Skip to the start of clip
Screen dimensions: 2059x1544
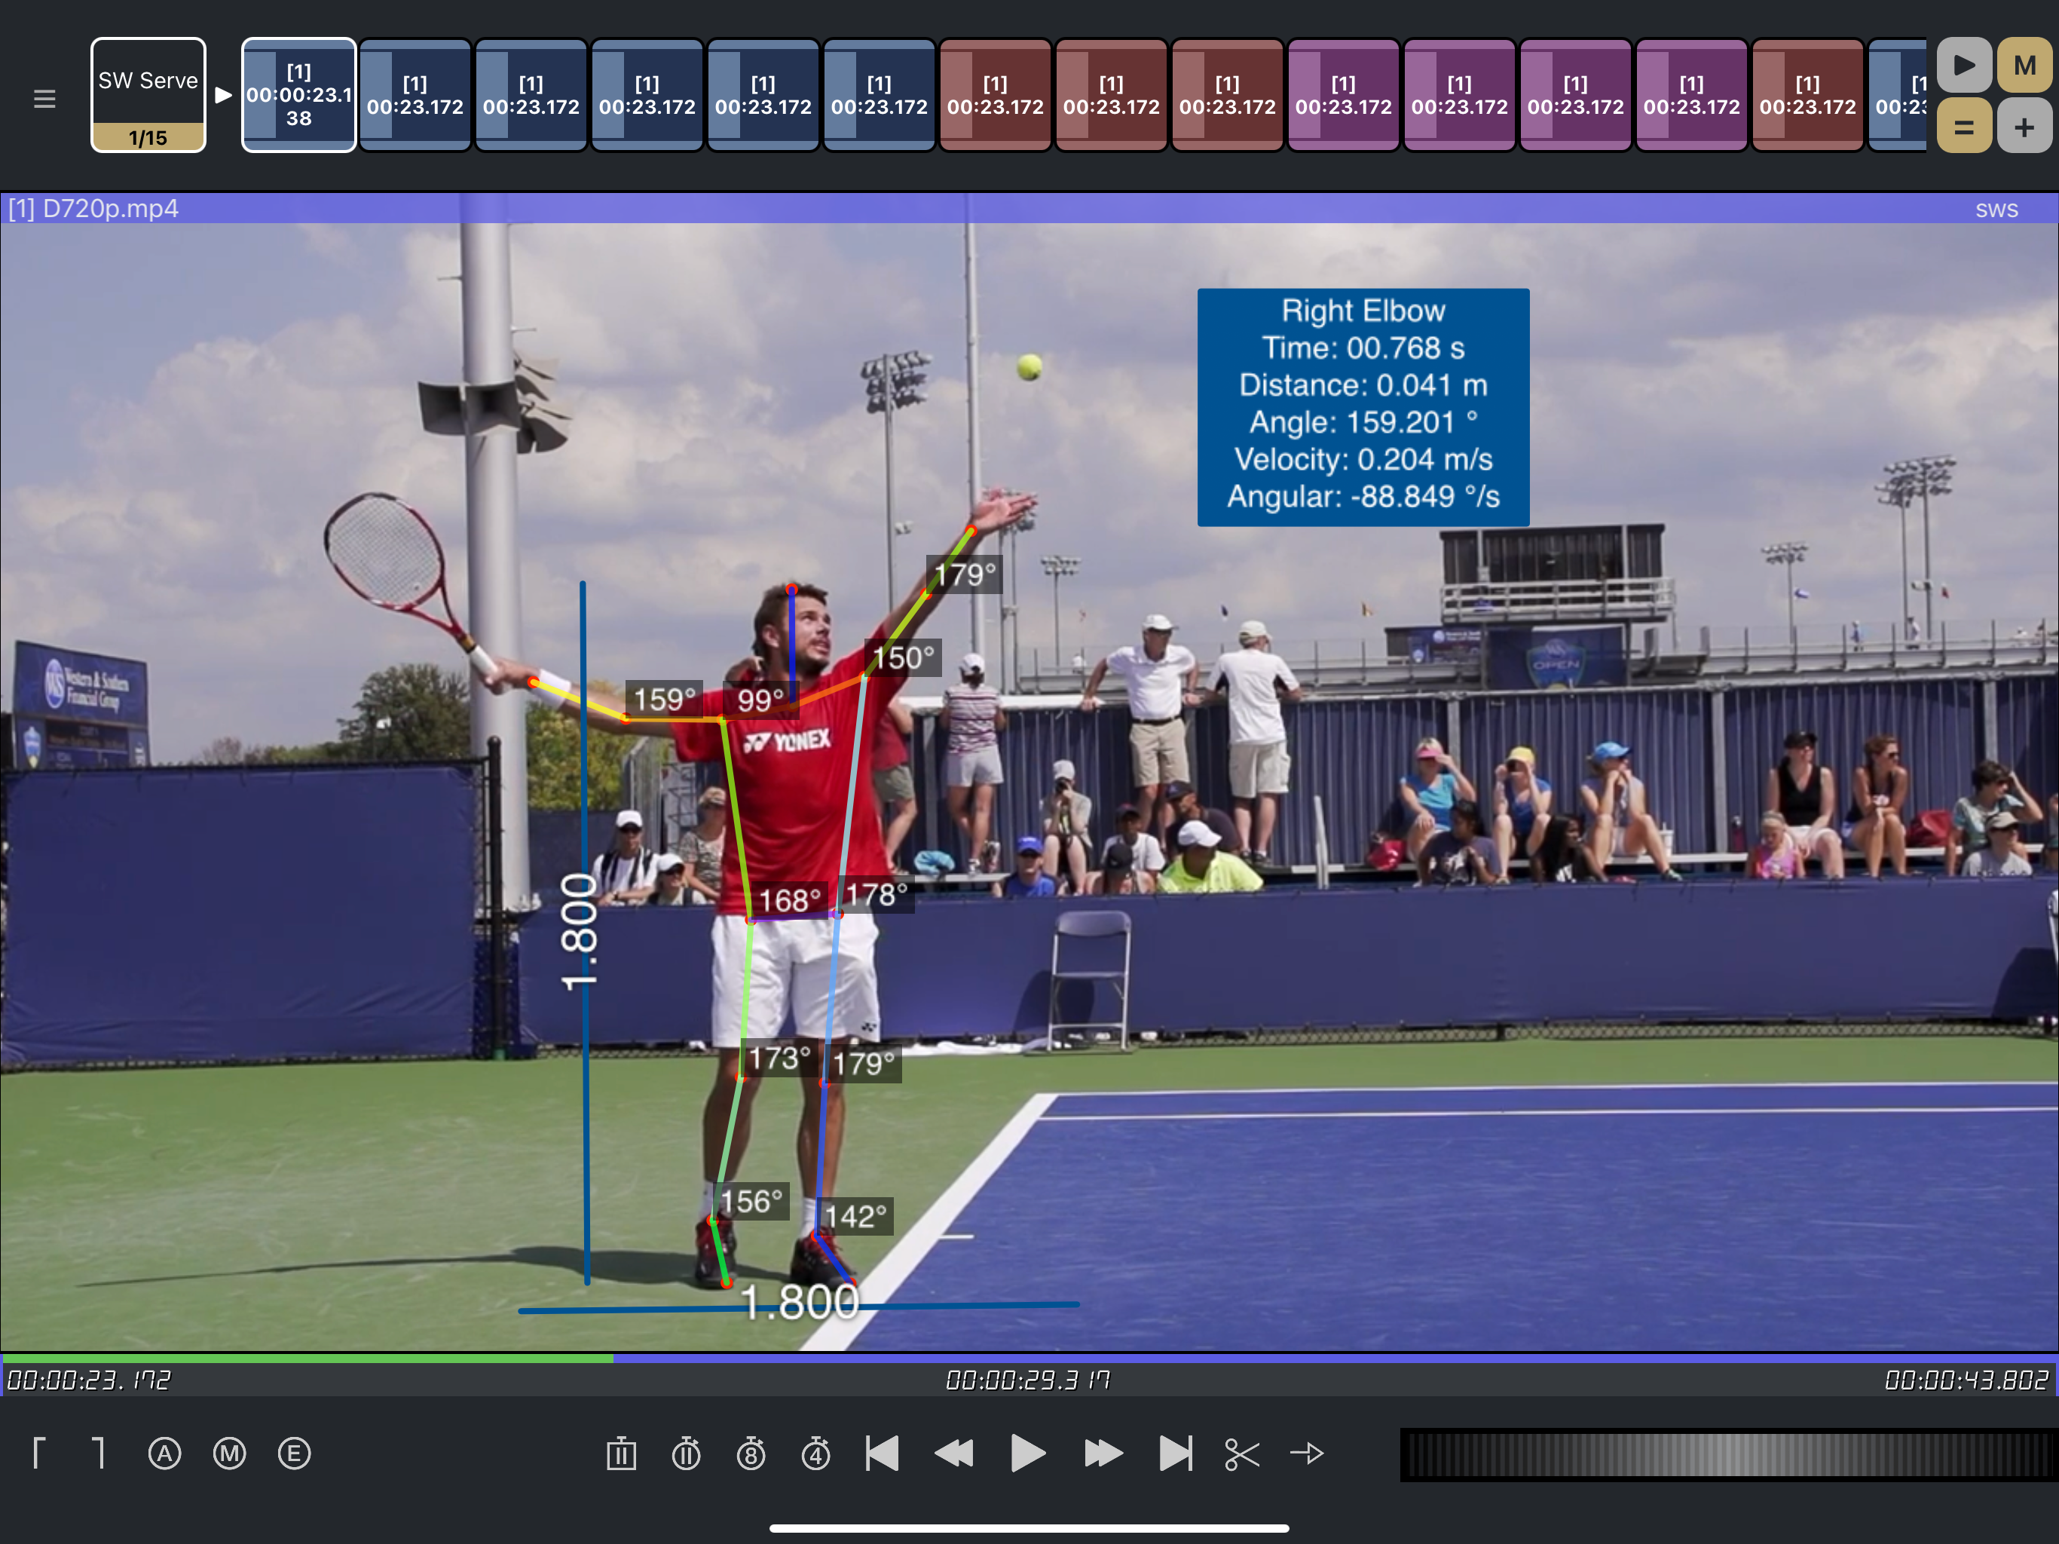(x=882, y=1453)
